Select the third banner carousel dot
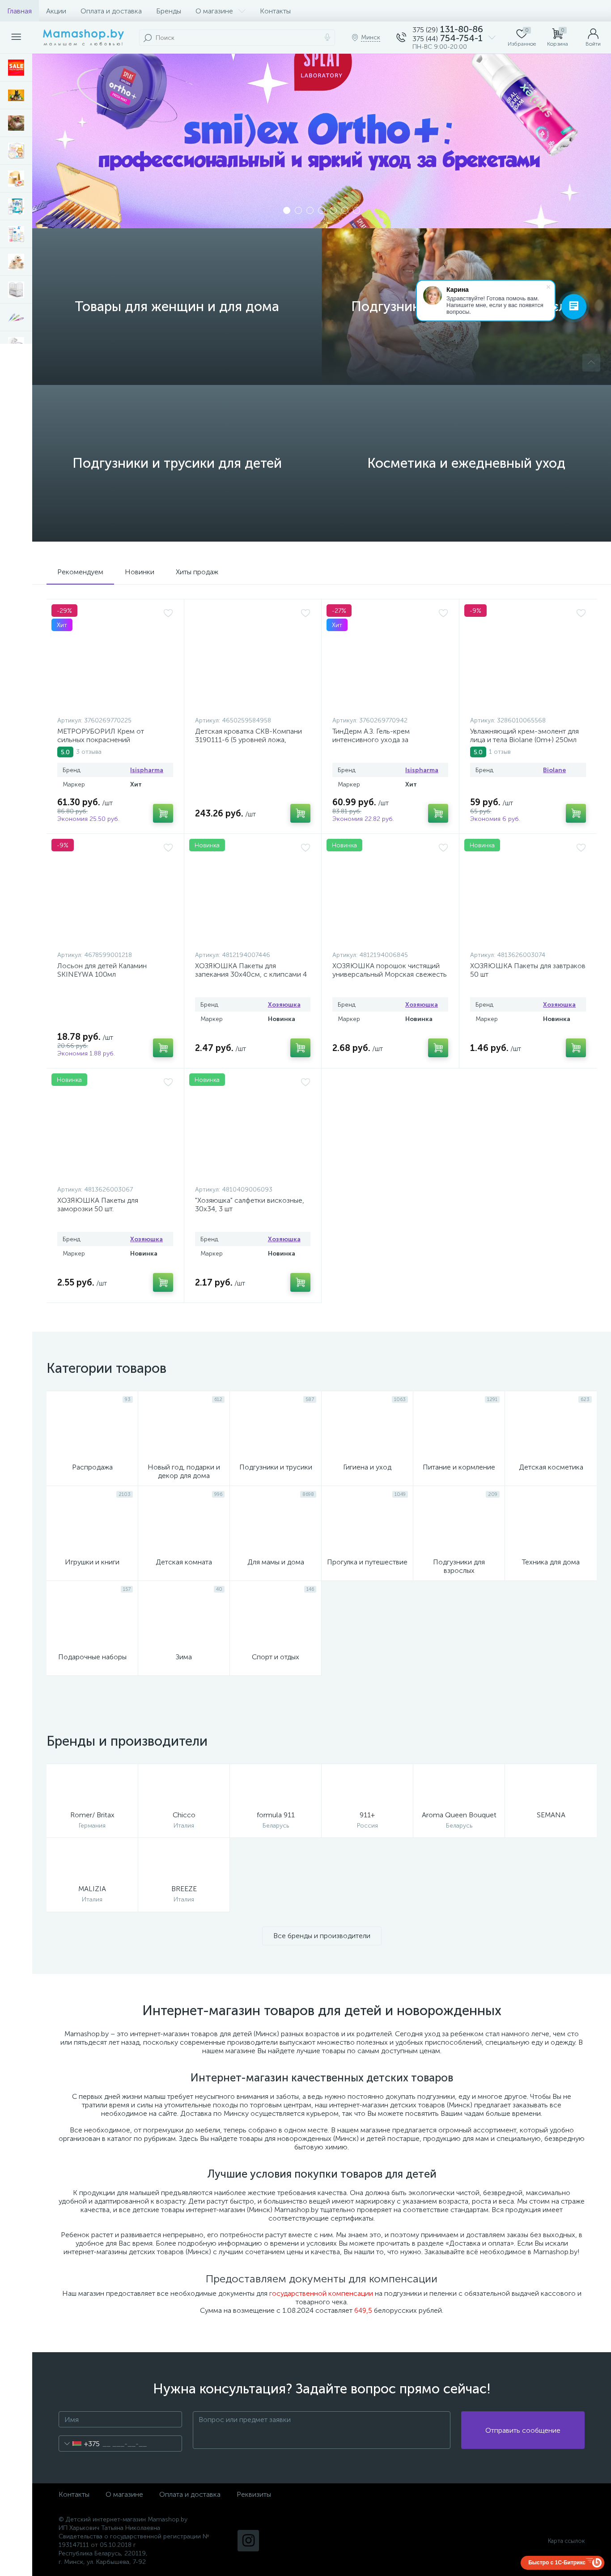 point(309,210)
